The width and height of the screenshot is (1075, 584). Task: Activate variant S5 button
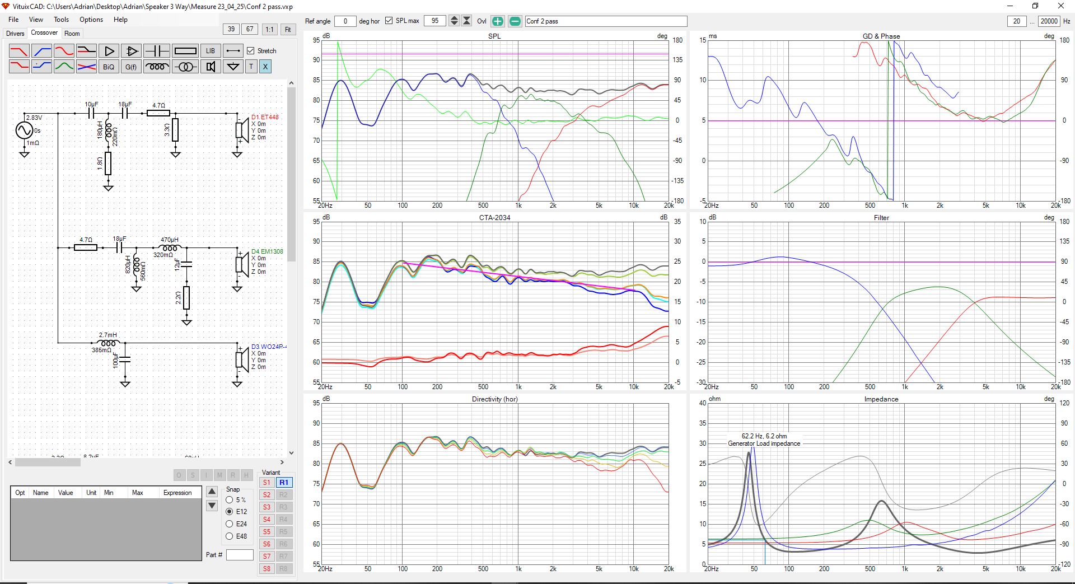coord(267,532)
